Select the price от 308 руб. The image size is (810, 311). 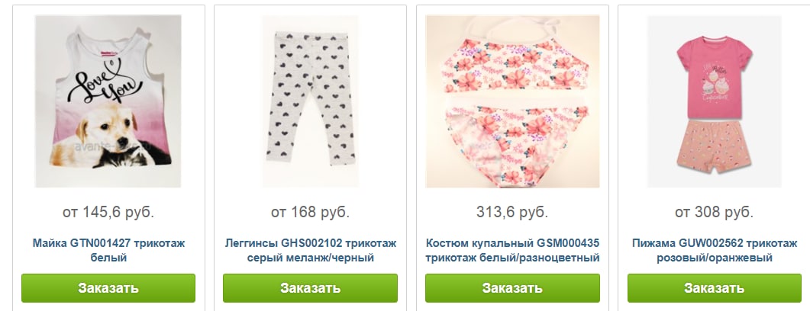(715, 212)
